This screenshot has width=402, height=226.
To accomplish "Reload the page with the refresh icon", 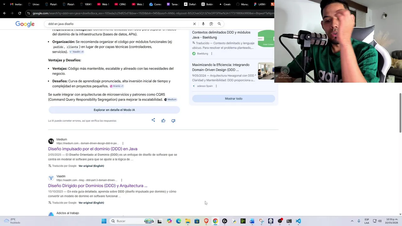I will 19,13.
